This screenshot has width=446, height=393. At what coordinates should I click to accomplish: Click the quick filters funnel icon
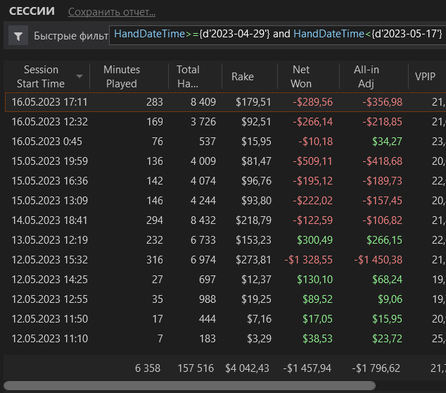18,36
